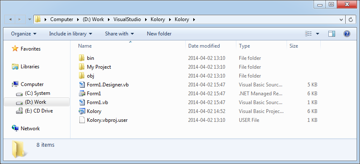Click the Form1.vb VB source icon
Screen dimensions: 360x164
coord(82,102)
